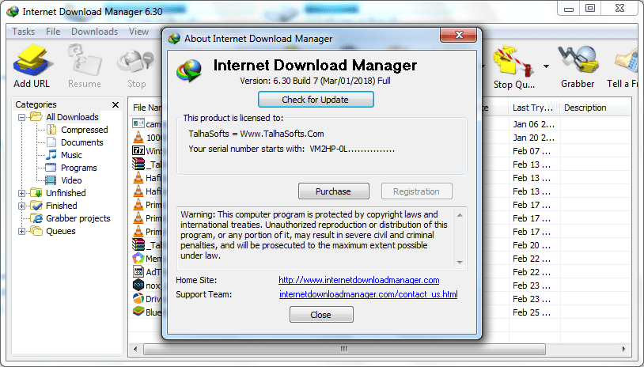Click Check for Update button

pyautogui.click(x=316, y=100)
